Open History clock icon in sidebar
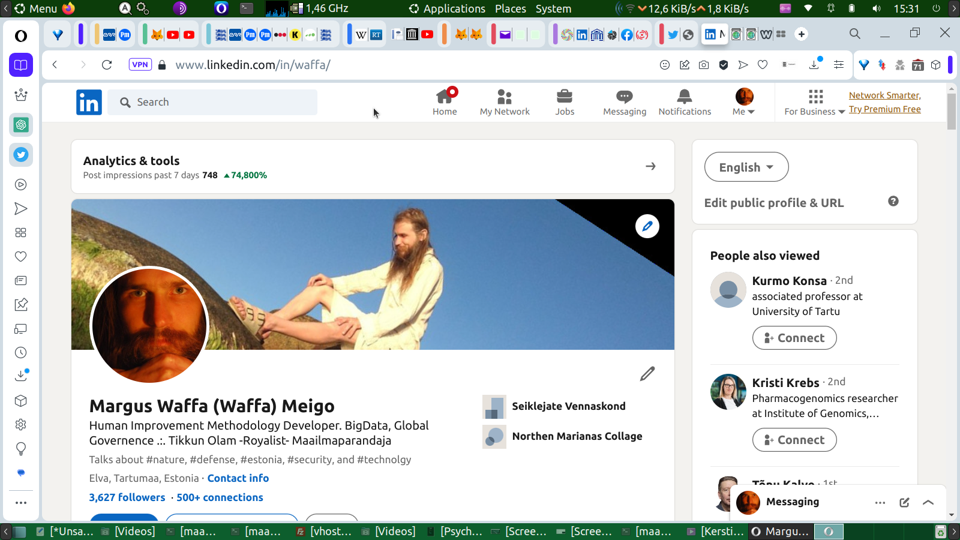Image resolution: width=960 pixels, height=540 pixels. tap(21, 353)
